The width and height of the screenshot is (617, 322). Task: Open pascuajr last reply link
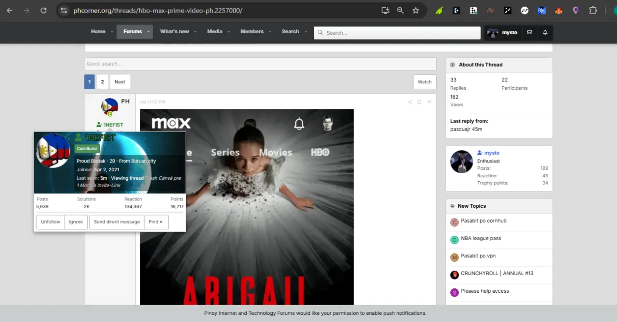pos(460,129)
